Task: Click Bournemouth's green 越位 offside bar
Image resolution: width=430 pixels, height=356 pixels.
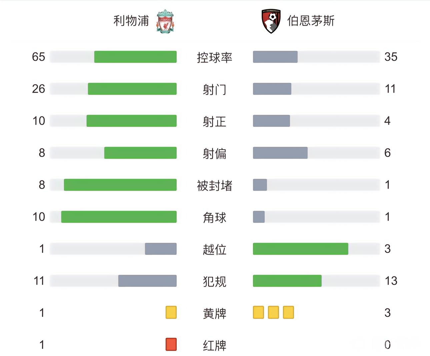Action: tap(300, 249)
